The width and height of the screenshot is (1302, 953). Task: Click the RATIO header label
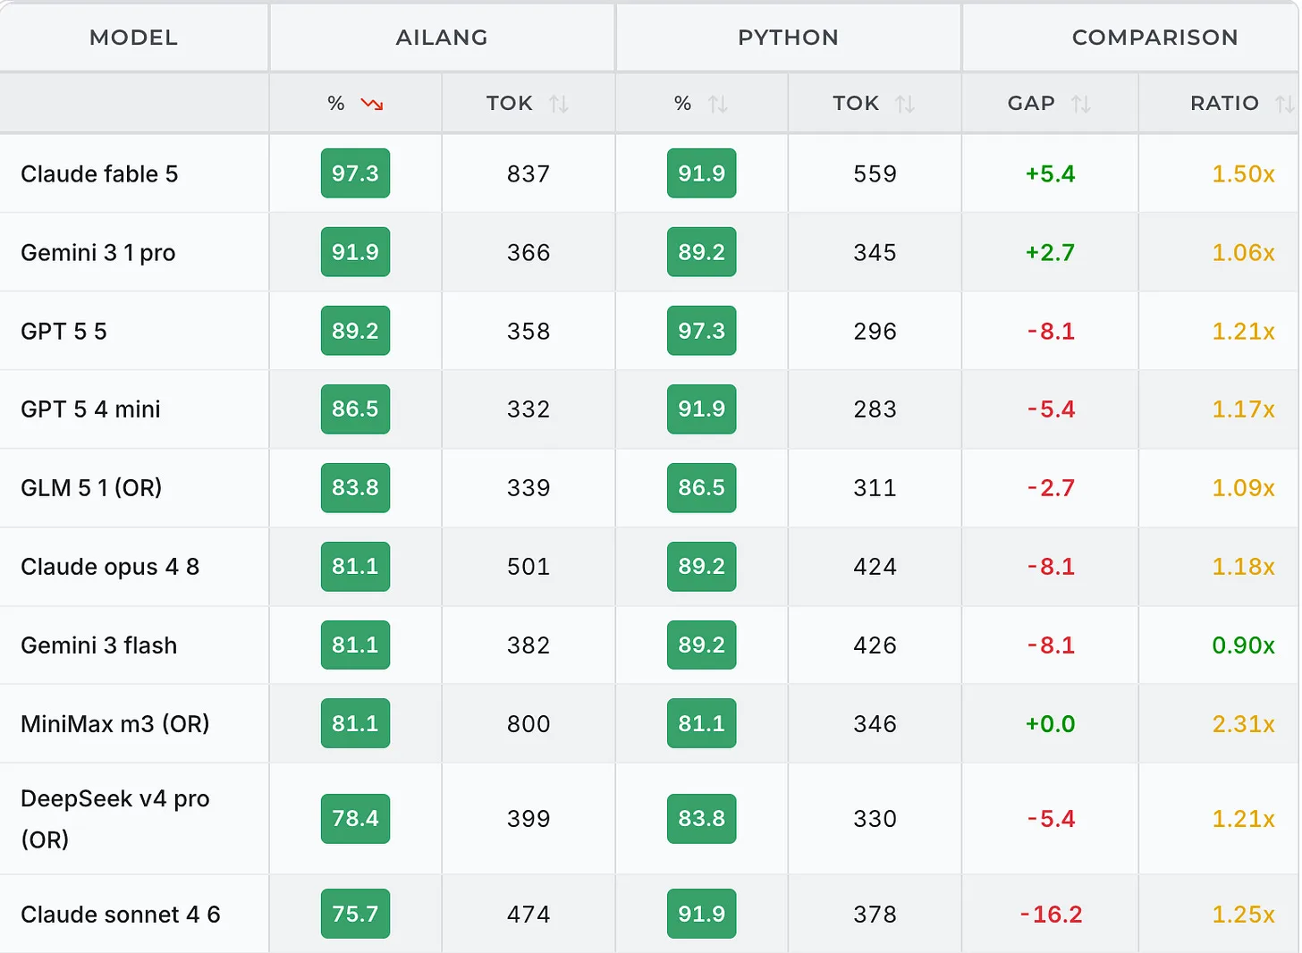[1224, 103]
